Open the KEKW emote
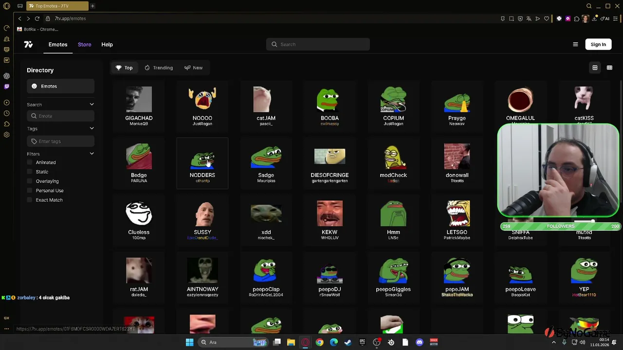 click(x=330, y=220)
